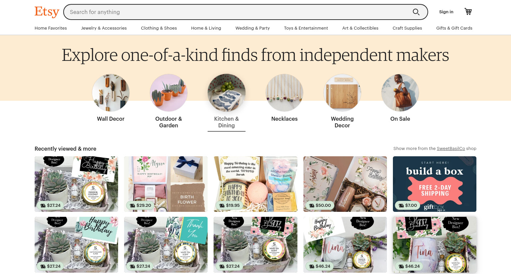Open the Birth Flower $29.20 gift listing

tap(166, 184)
